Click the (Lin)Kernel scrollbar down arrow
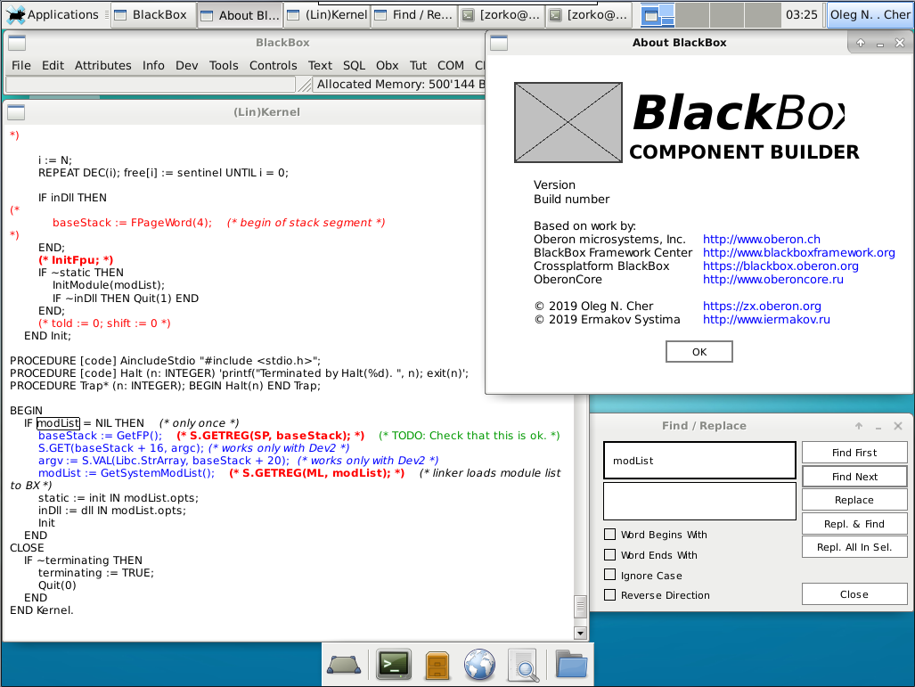The height and width of the screenshot is (687, 915). (580, 633)
